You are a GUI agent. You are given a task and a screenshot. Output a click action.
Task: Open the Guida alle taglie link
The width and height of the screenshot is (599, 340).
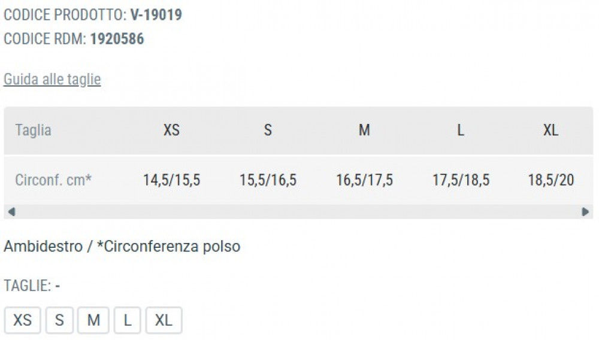[52, 80]
